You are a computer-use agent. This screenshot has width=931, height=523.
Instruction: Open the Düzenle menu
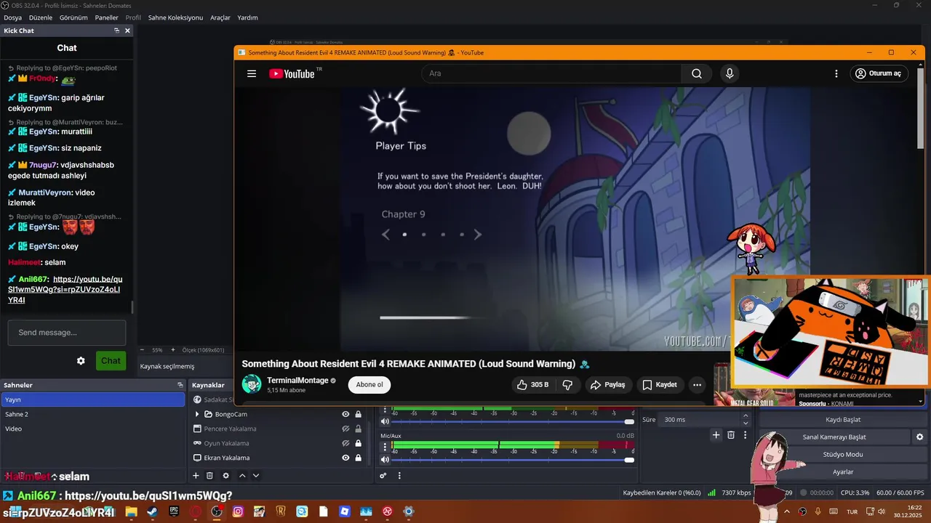(41, 17)
